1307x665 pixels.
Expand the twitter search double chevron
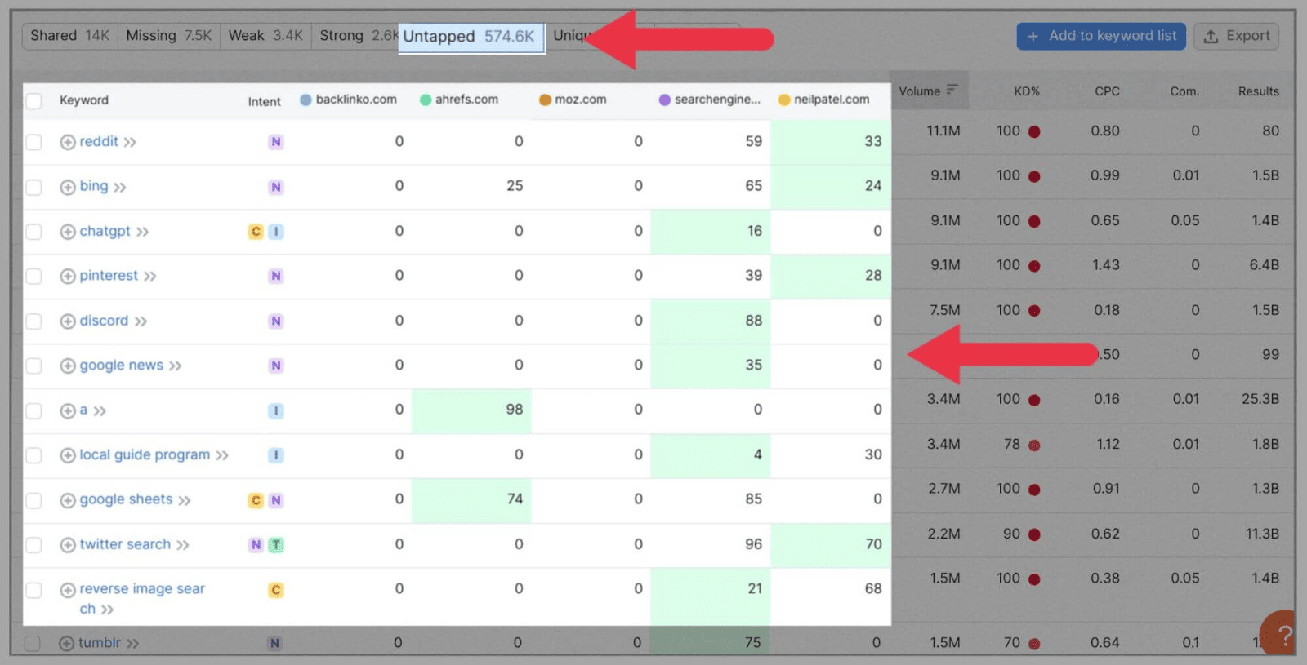183,545
